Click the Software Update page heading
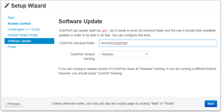The width and height of the screenshot is (222, 112). click(80, 21)
